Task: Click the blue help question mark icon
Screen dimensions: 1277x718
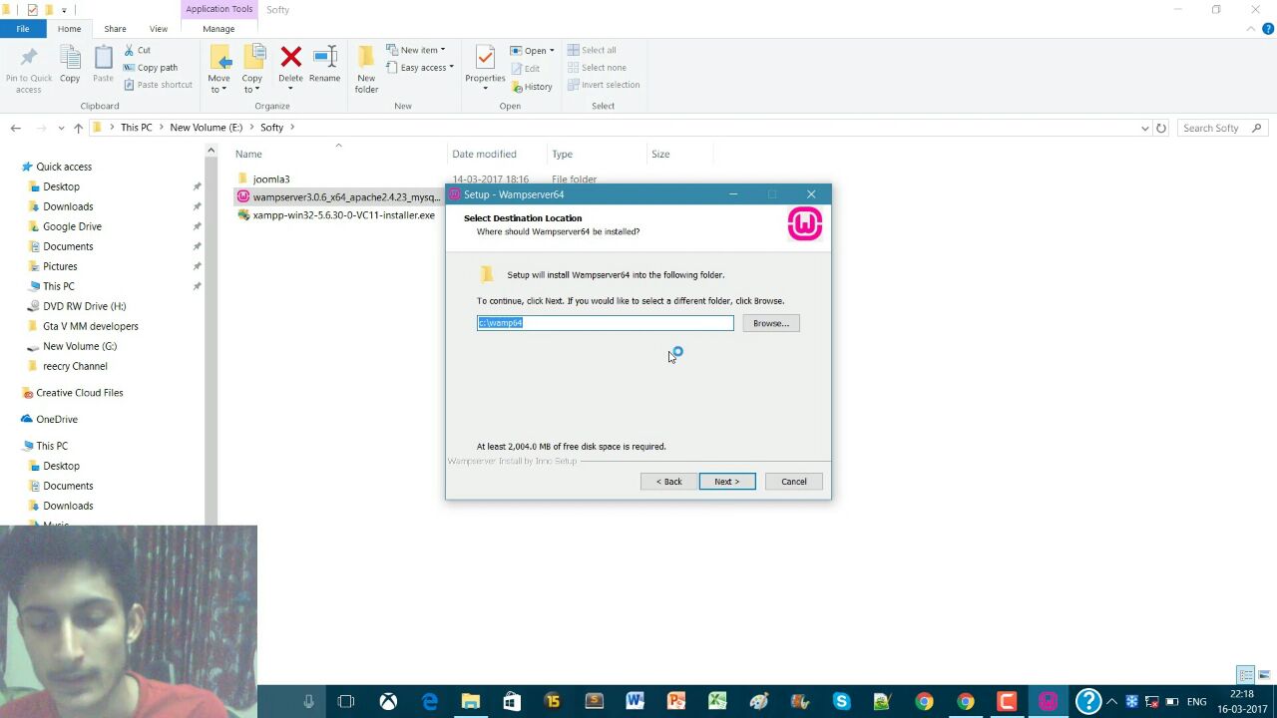Action: [1088, 702]
